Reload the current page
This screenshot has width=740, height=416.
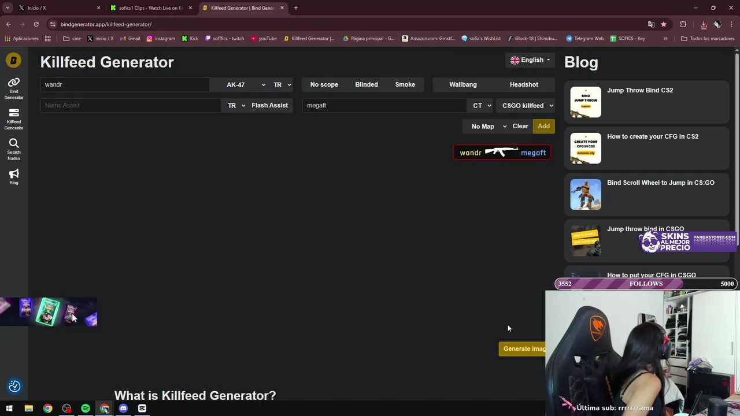36,24
